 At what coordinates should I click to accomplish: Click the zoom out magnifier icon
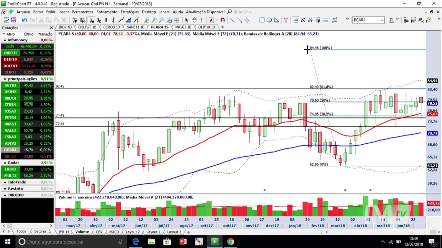coord(162,20)
